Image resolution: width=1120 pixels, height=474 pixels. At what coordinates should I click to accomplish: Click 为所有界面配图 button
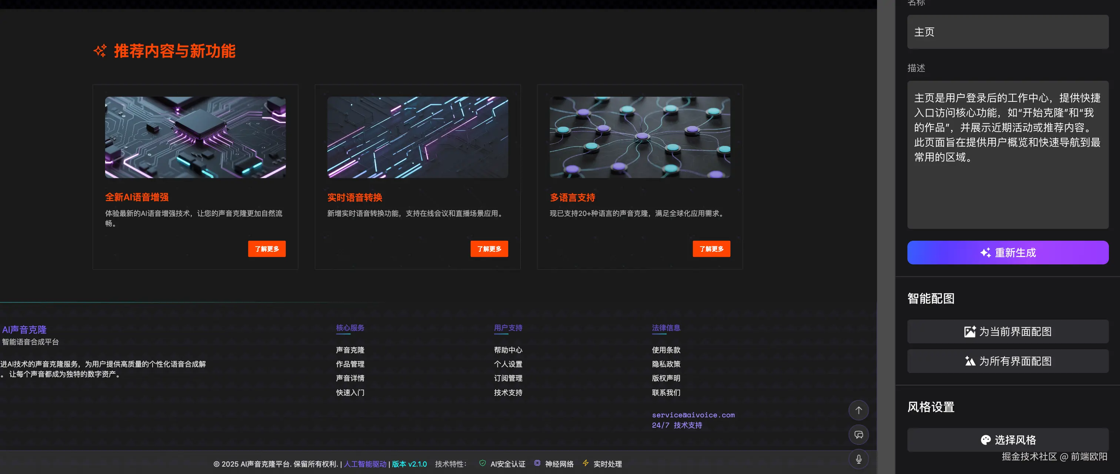1007,361
